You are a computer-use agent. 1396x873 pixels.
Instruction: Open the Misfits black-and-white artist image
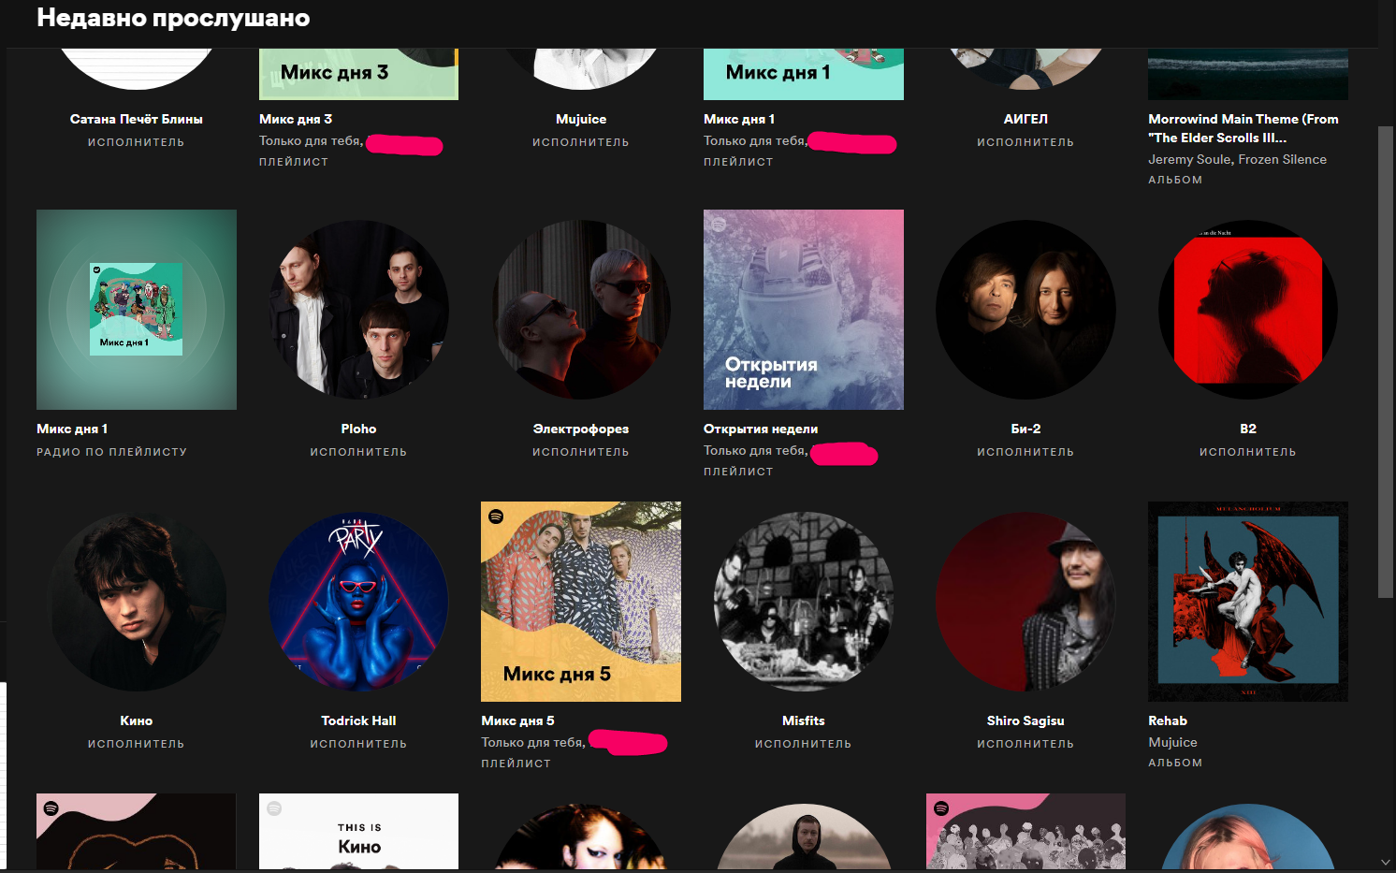(x=804, y=602)
